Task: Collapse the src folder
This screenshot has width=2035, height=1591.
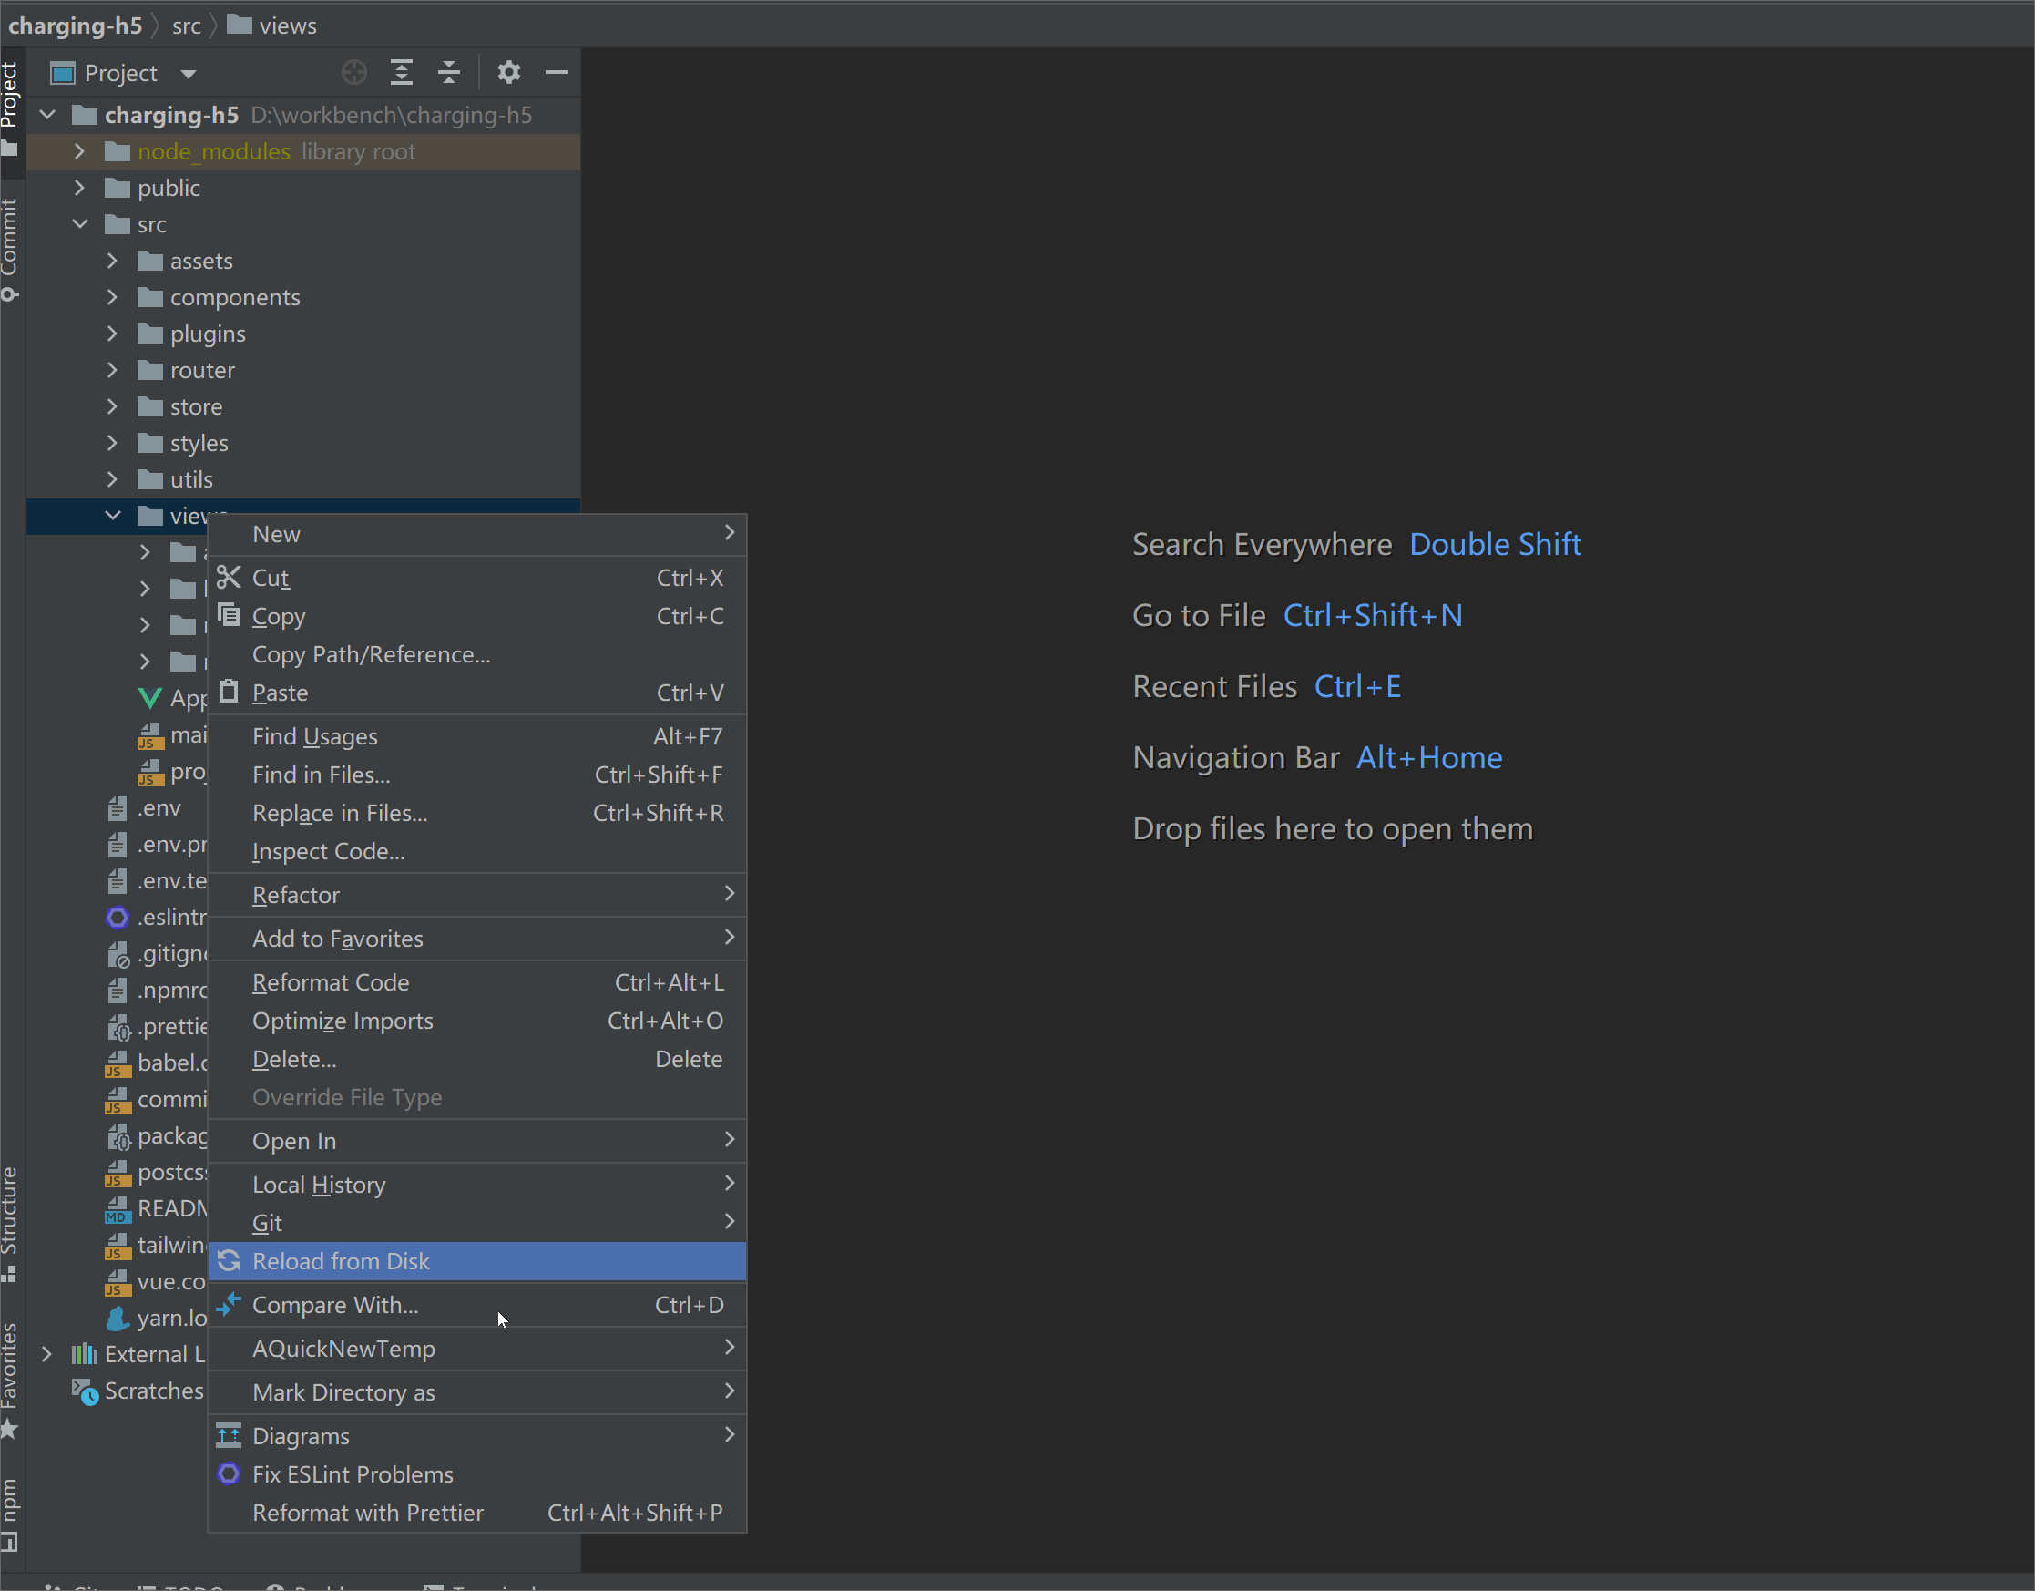Action: click(80, 223)
